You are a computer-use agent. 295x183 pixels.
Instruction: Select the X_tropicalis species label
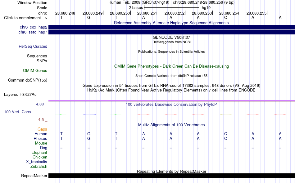[37, 162]
